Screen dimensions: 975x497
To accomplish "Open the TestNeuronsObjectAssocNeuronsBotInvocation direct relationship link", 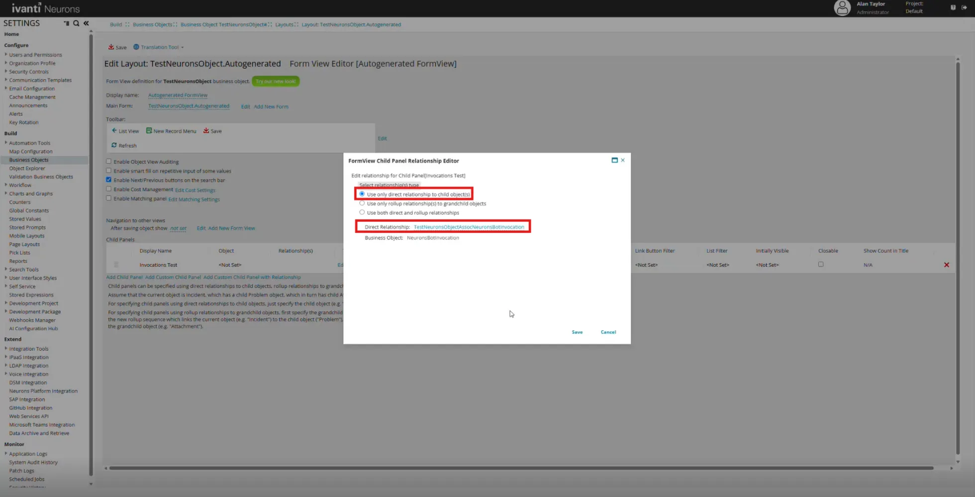I will (x=469, y=227).
